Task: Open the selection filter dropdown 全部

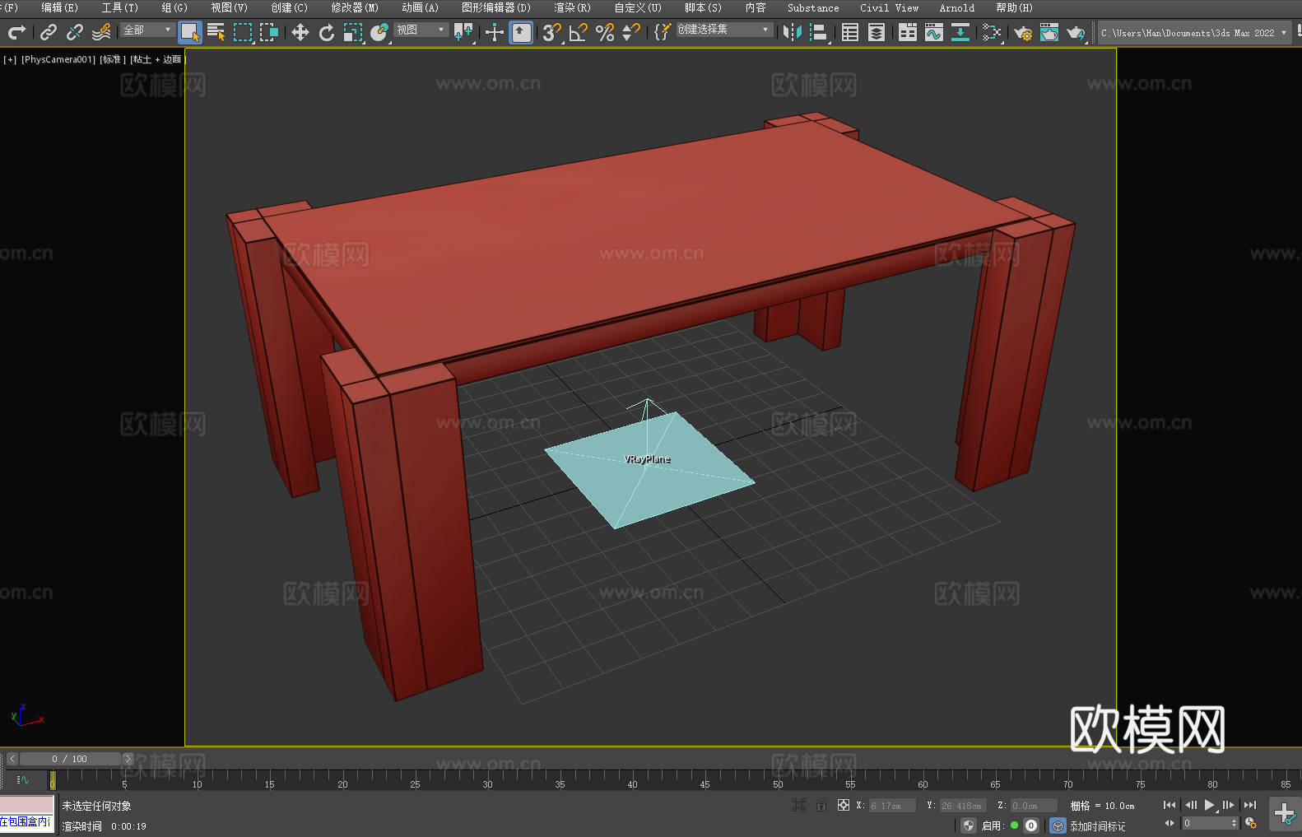Action: pos(148,30)
